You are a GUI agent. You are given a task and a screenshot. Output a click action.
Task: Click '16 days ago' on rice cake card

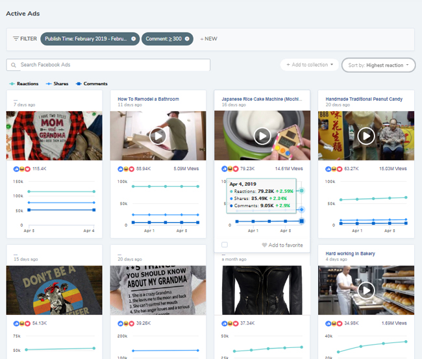234,105
